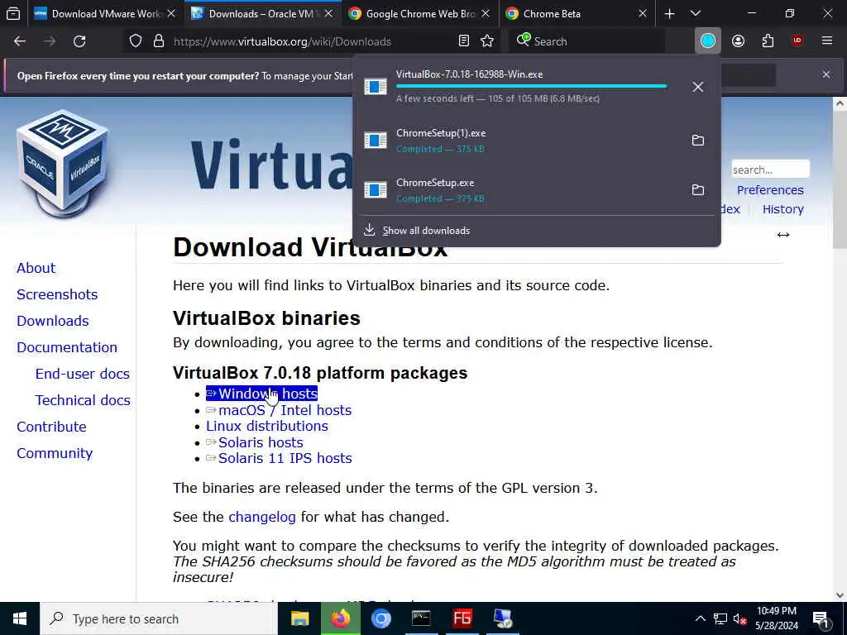Open Technical docs sidebar link
This screenshot has height=635, width=847.
tap(83, 400)
